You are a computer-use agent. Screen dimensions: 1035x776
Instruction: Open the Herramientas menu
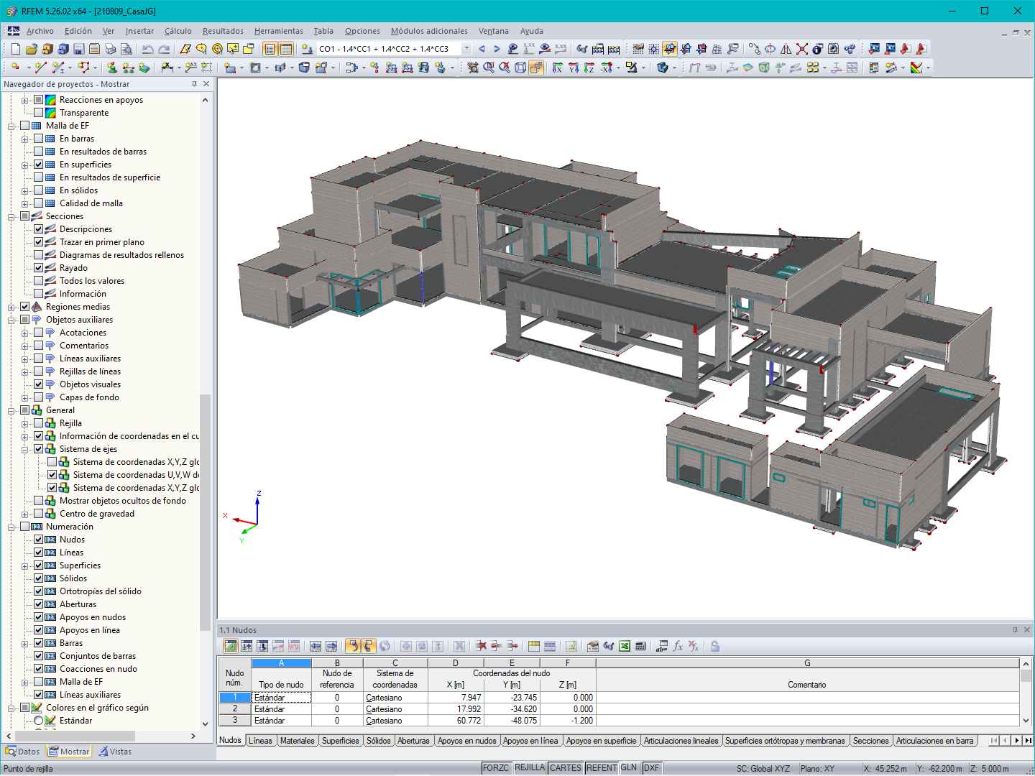click(278, 31)
